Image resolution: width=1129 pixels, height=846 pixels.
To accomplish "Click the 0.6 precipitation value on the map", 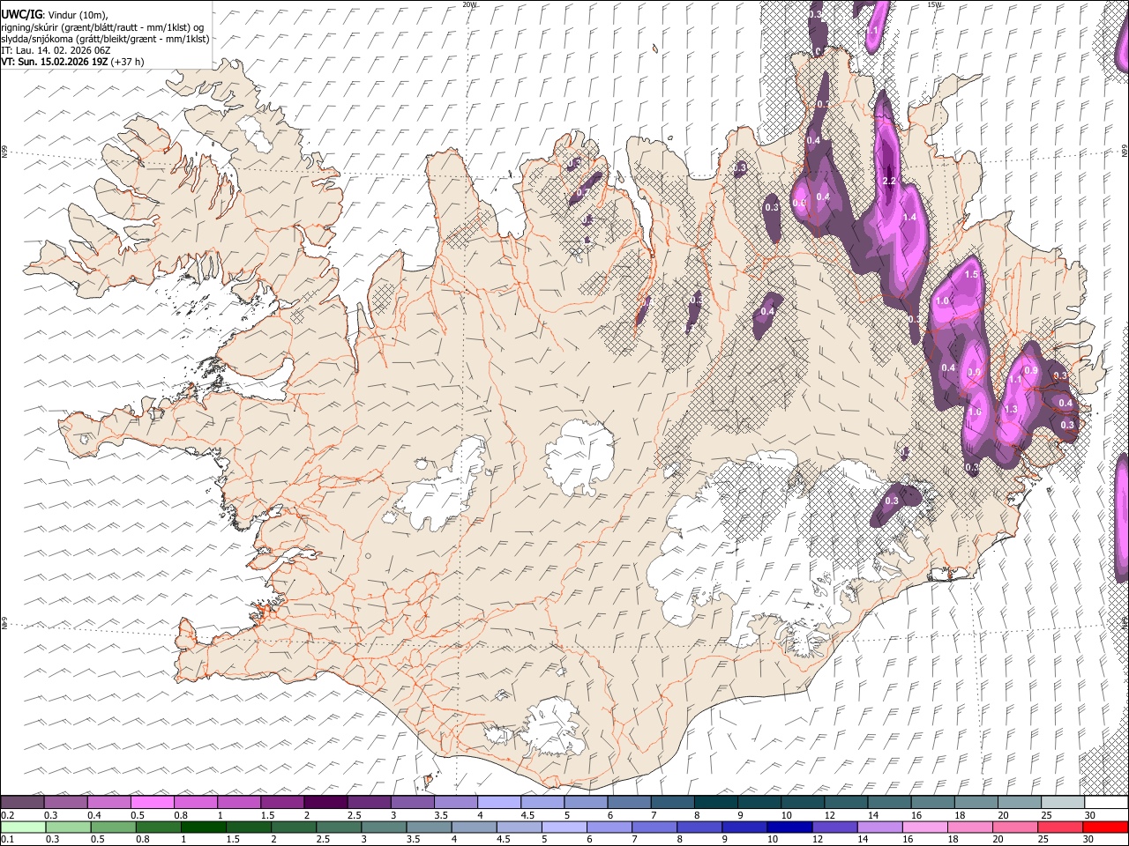I will tap(799, 203).
